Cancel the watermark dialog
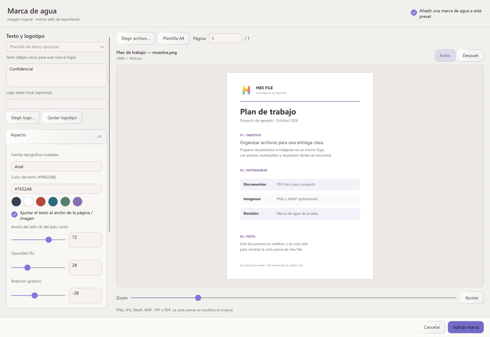This screenshot has width=490, height=337. [432, 327]
